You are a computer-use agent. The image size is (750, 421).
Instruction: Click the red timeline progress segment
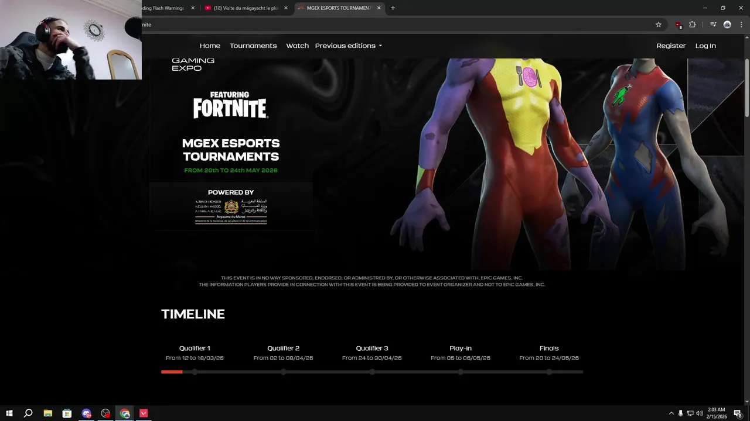tap(172, 372)
